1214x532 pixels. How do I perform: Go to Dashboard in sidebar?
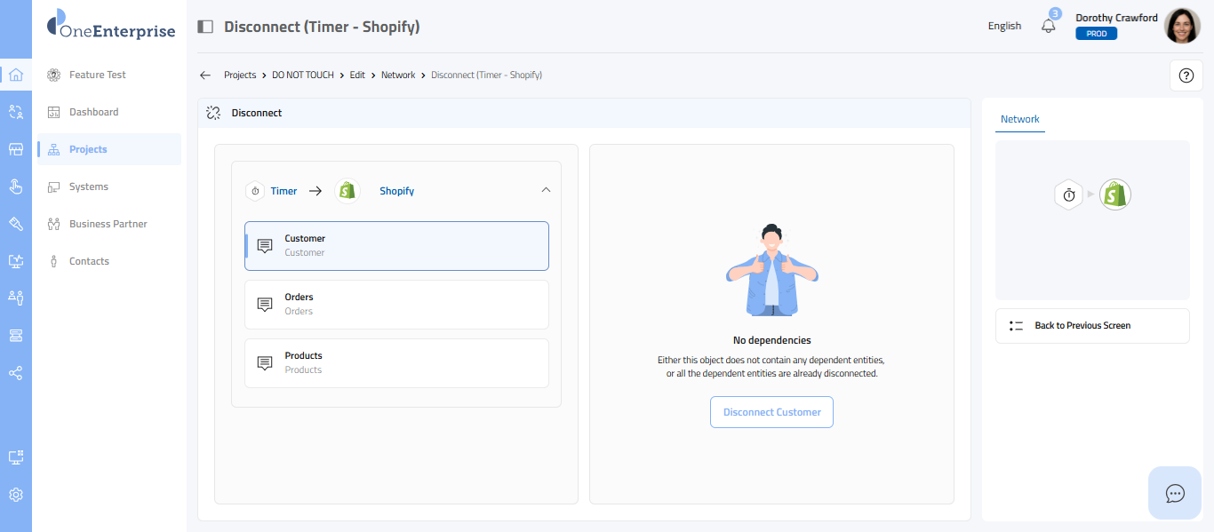93,112
